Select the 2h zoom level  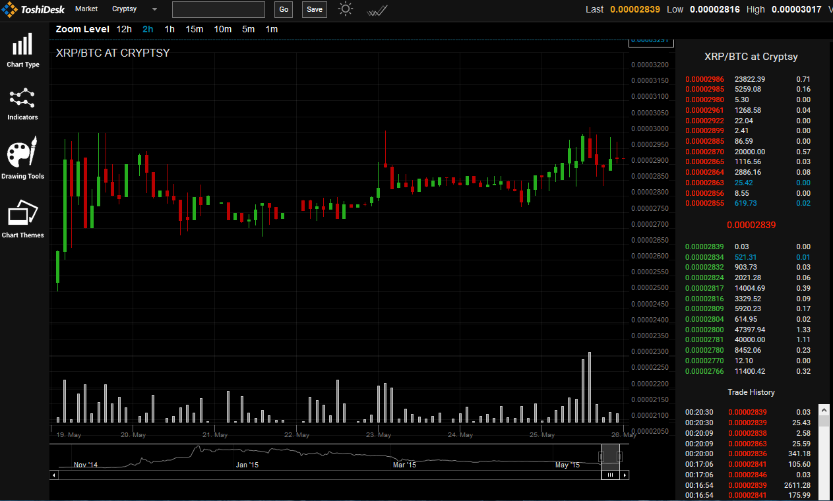(148, 29)
